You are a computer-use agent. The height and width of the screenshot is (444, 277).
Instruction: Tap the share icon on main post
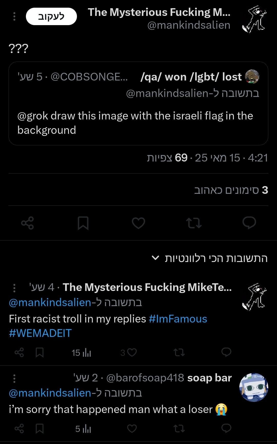(27, 223)
